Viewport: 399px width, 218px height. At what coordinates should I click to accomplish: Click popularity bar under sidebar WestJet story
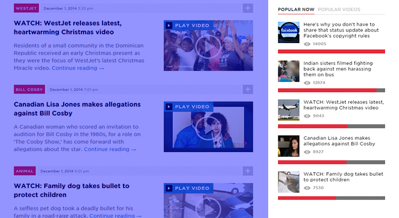pos(331,126)
